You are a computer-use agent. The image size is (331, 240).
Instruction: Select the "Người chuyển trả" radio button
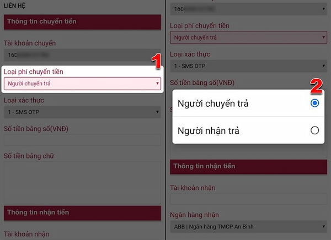click(314, 103)
